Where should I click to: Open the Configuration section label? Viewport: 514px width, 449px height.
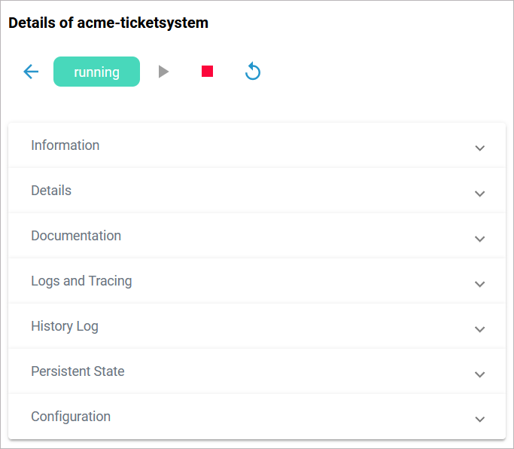click(71, 417)
